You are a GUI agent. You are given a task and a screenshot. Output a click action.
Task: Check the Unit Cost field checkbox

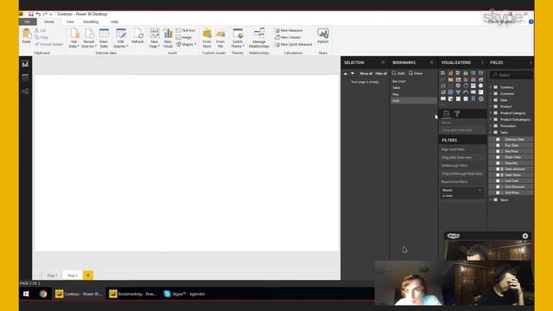pos(498,181)
